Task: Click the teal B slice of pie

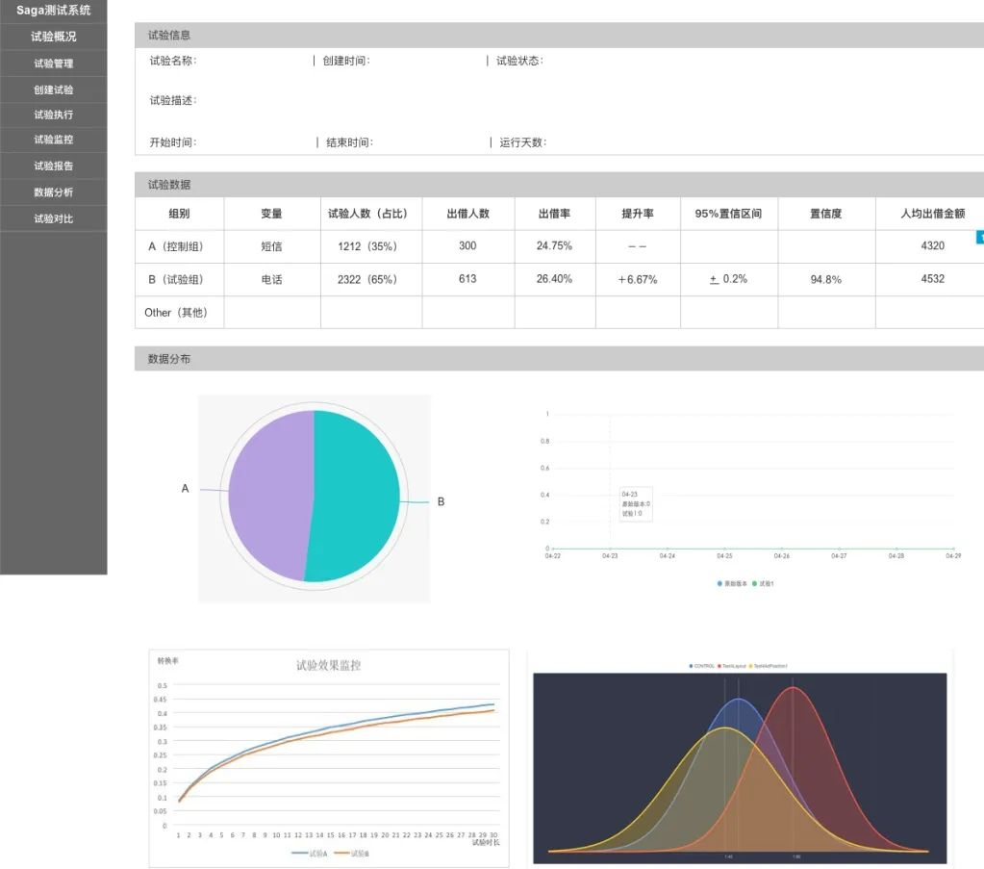Action: [355, 496]
